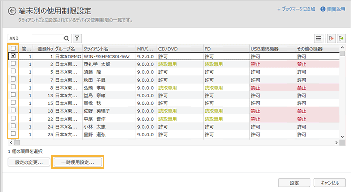The image size is (351, 192).
Task: Click vertical scrollbar up arrow
Action: pyautogui.click(x=342, y=47)
